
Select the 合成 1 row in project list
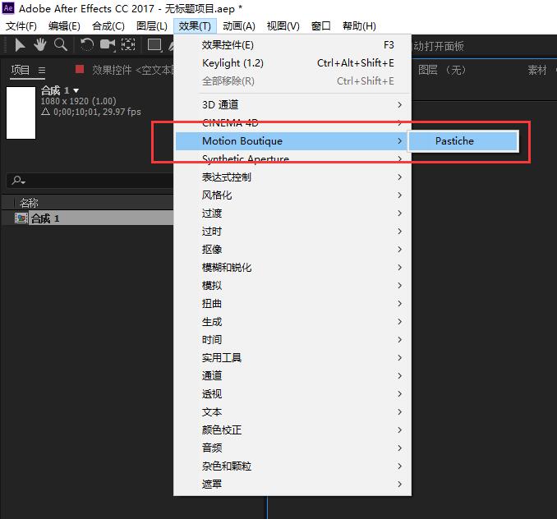point(87,218)
